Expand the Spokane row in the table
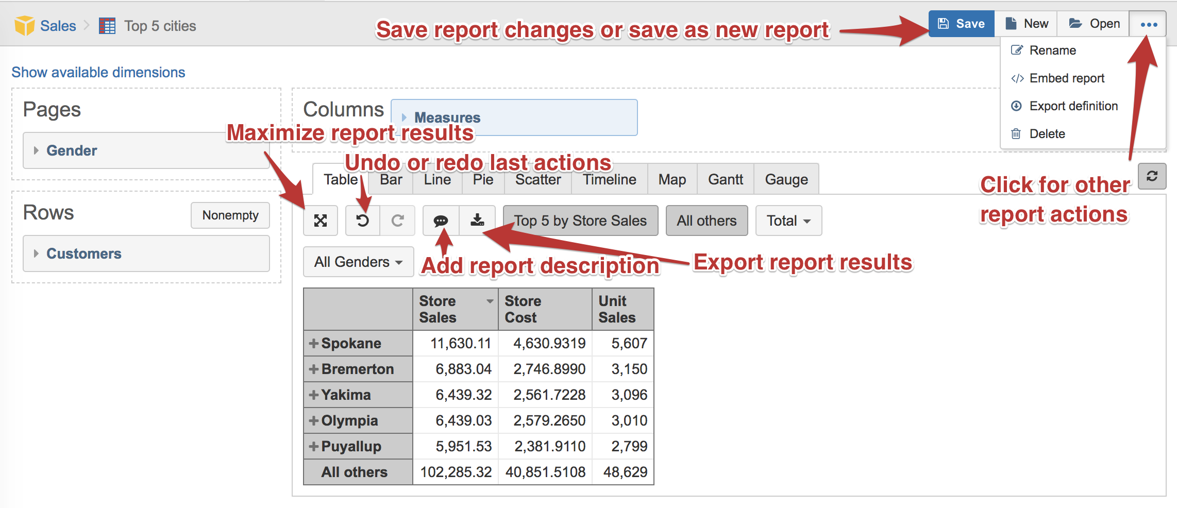This screenshot has width=1177, height=508. pyautogui.click(x=313, y=343)
